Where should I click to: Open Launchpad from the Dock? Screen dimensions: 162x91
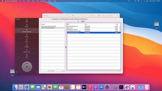pos(21,87)
